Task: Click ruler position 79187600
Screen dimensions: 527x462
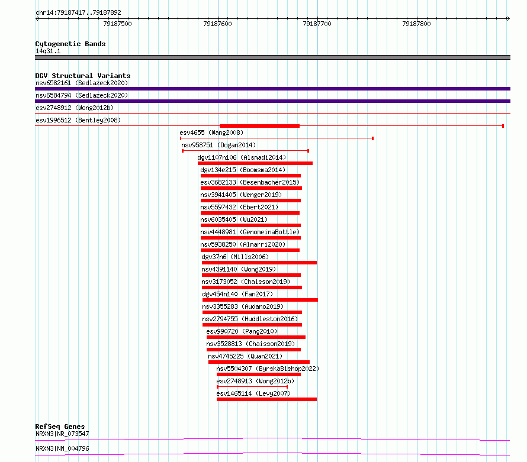Action: (217, 24)
